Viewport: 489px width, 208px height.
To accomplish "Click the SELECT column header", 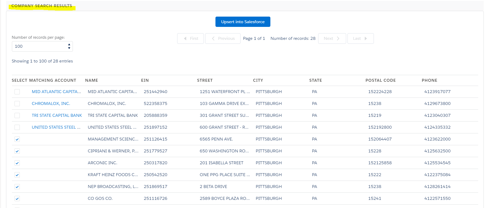I will 20,80.
